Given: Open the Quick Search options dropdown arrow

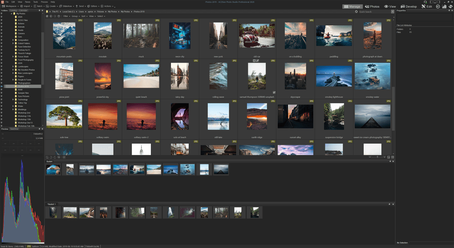Looking at the screenshot, I should point(393,12).
